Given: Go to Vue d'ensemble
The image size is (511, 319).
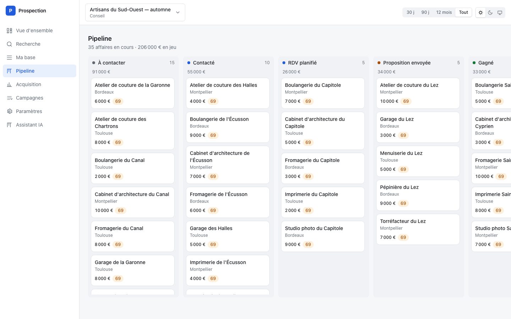Looking at the screenshot, I should [39, 30].
